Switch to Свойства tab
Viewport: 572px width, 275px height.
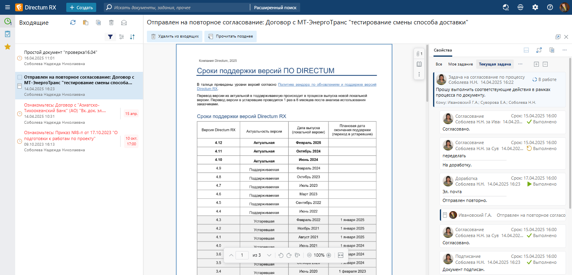tap(443, 50)
